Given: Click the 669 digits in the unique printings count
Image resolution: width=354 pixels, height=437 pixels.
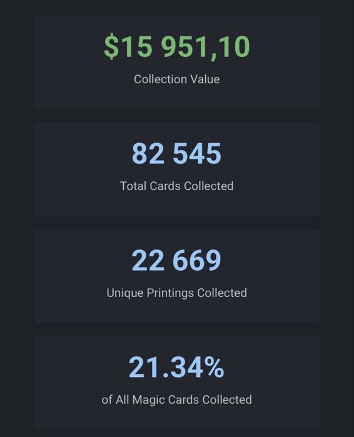Looking at the screenshot, I should click(x=197, y=260).
